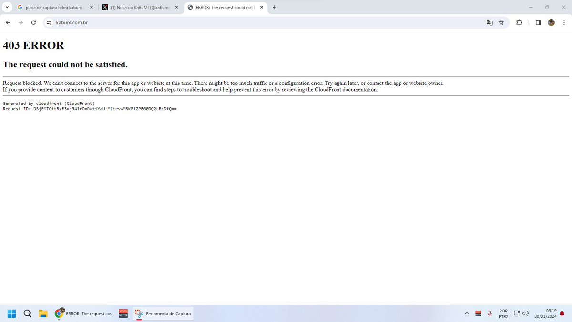Image resolution: width=572 pixels, height=322 pixels.
Task: Switch to the placa de captura hdmi tab
Action: point(53,7)
